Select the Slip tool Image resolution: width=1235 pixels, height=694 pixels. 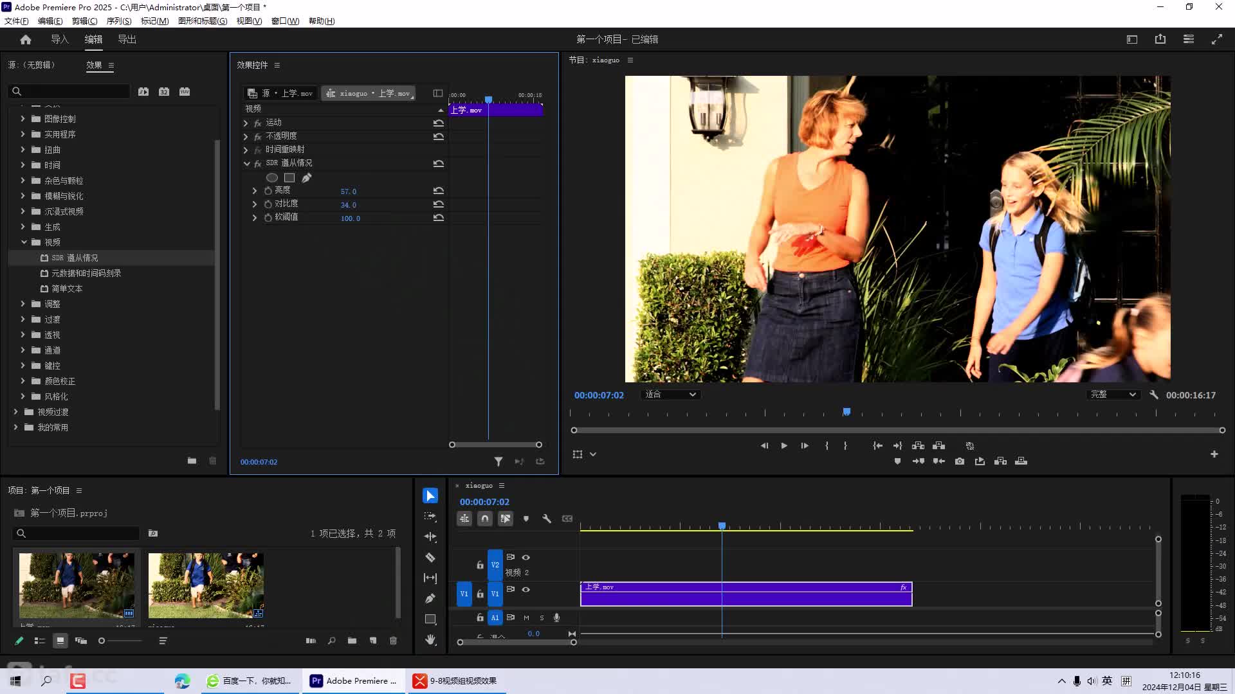(x=430, y=578)
